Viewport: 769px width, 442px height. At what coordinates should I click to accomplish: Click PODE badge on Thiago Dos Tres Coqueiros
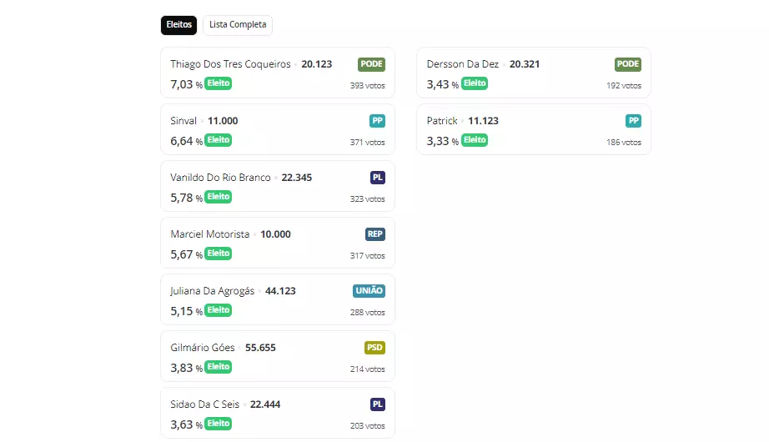click(x=371, y=64)
